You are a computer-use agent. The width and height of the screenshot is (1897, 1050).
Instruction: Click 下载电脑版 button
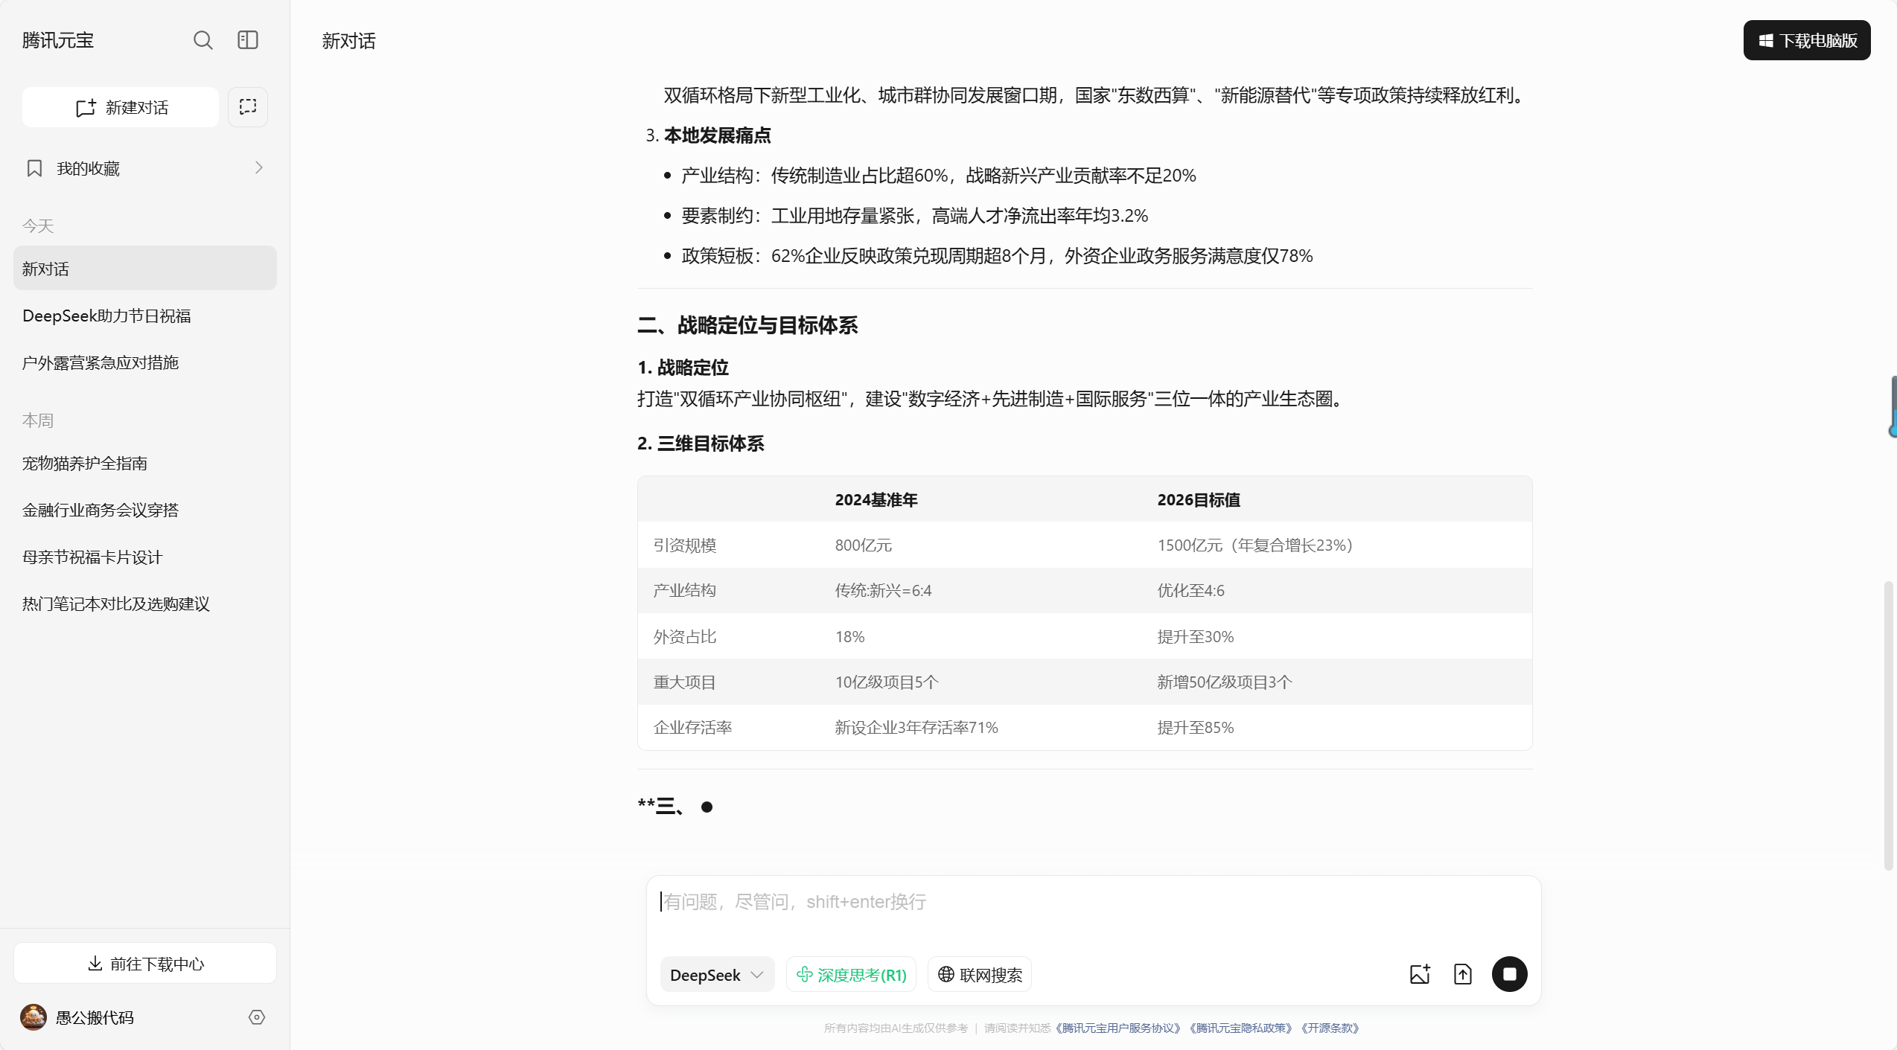[x=1807, y=41]
